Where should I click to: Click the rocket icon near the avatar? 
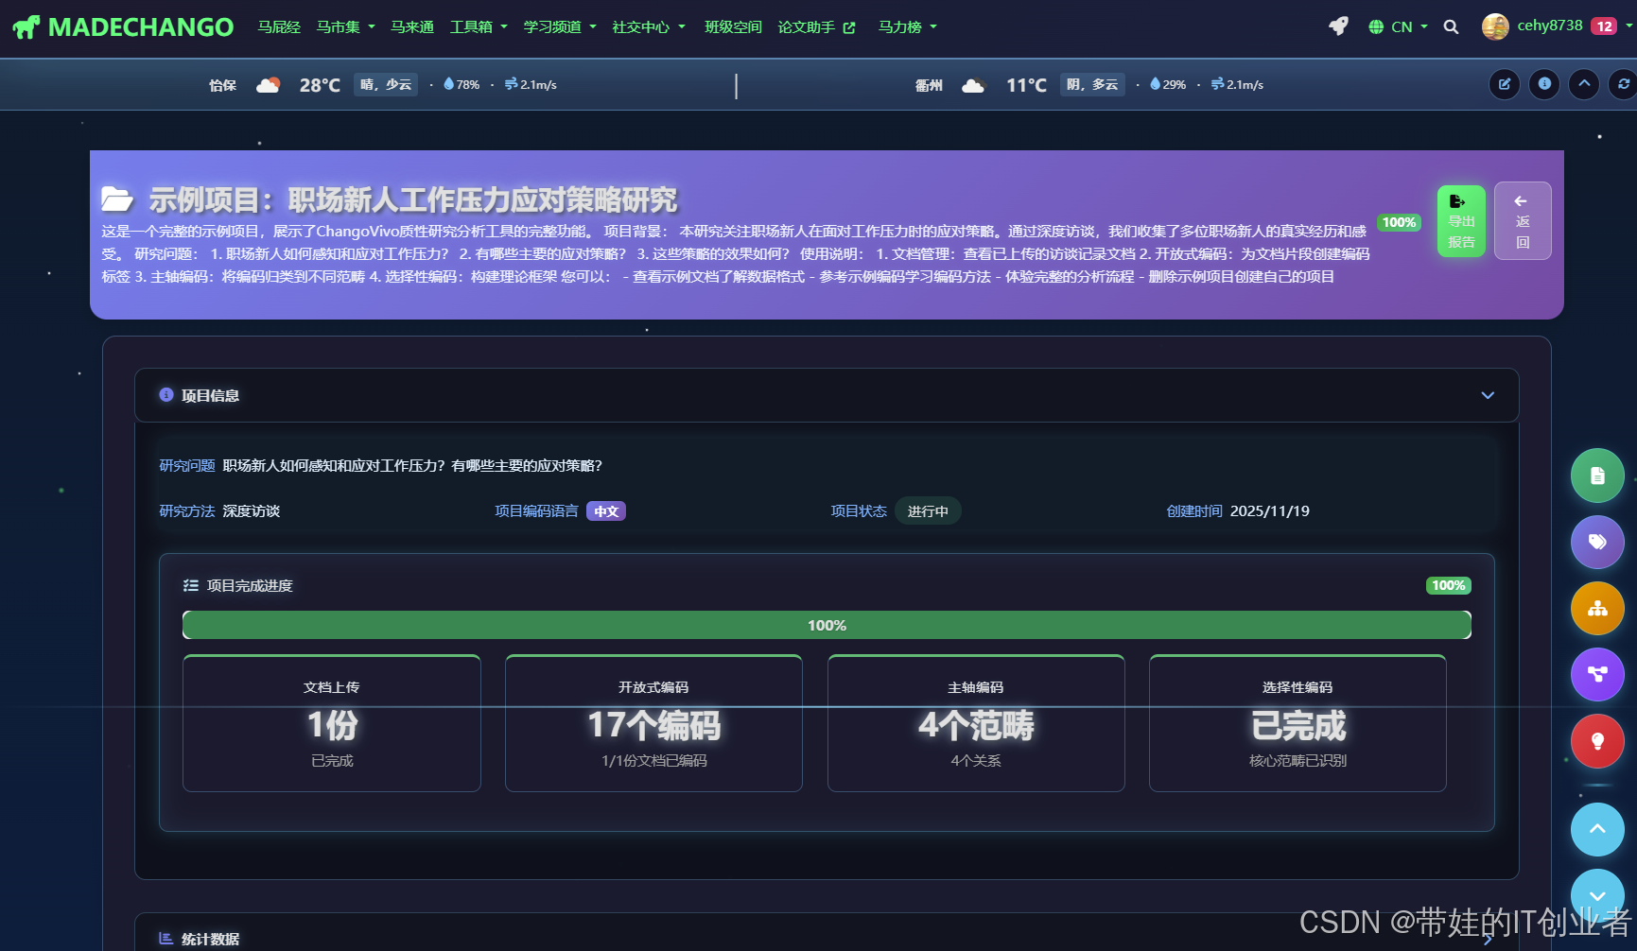(1338, 26)
